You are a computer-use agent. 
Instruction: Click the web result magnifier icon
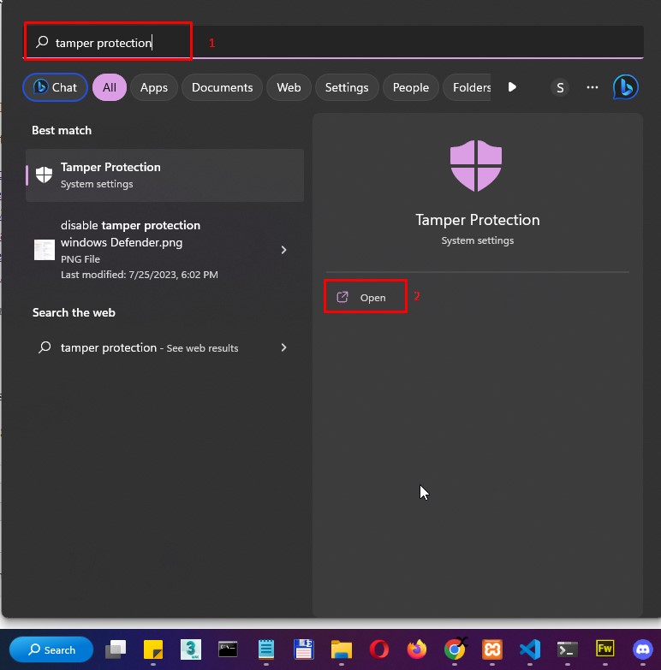(45, 347)
